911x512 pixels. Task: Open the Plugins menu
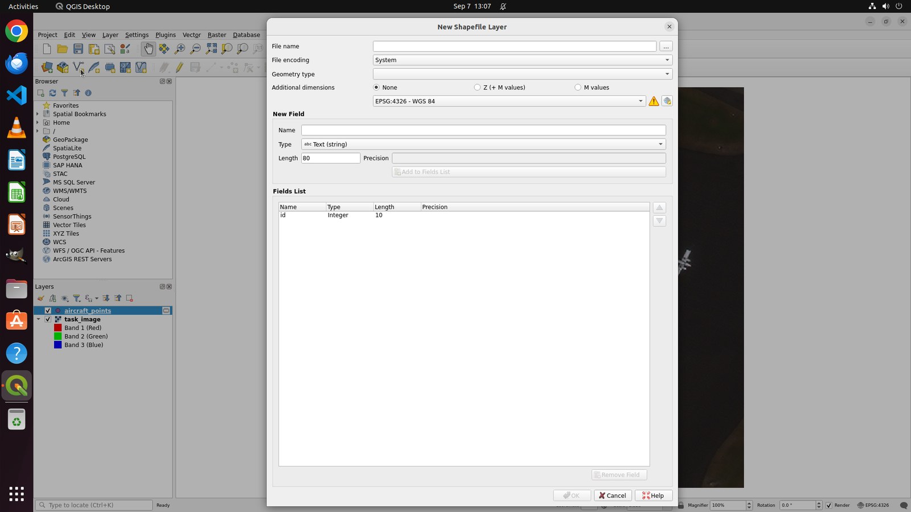pyautogui.click(x=166, y=35)
